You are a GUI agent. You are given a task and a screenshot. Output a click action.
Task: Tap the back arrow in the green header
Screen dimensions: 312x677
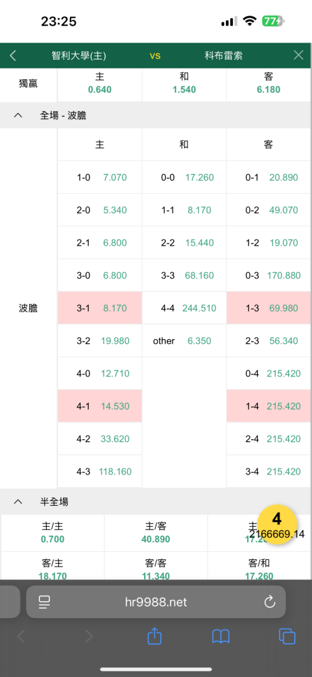[13, 56]
